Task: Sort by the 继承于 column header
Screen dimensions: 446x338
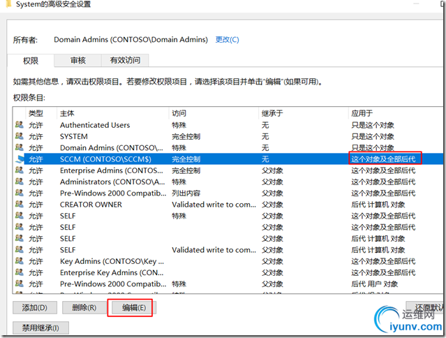Action: click(304, 113)
